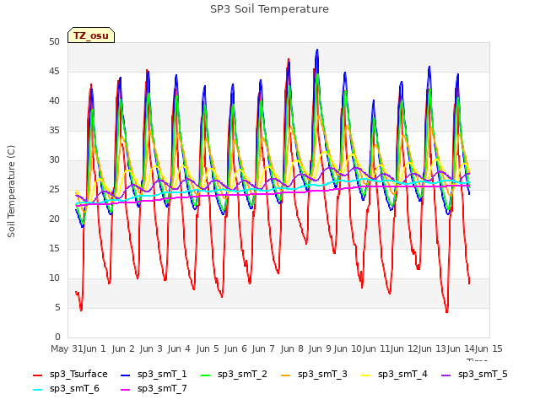
Task: Click the SP3 Soil Temperature chart title
Action: (x=270, y=9)
